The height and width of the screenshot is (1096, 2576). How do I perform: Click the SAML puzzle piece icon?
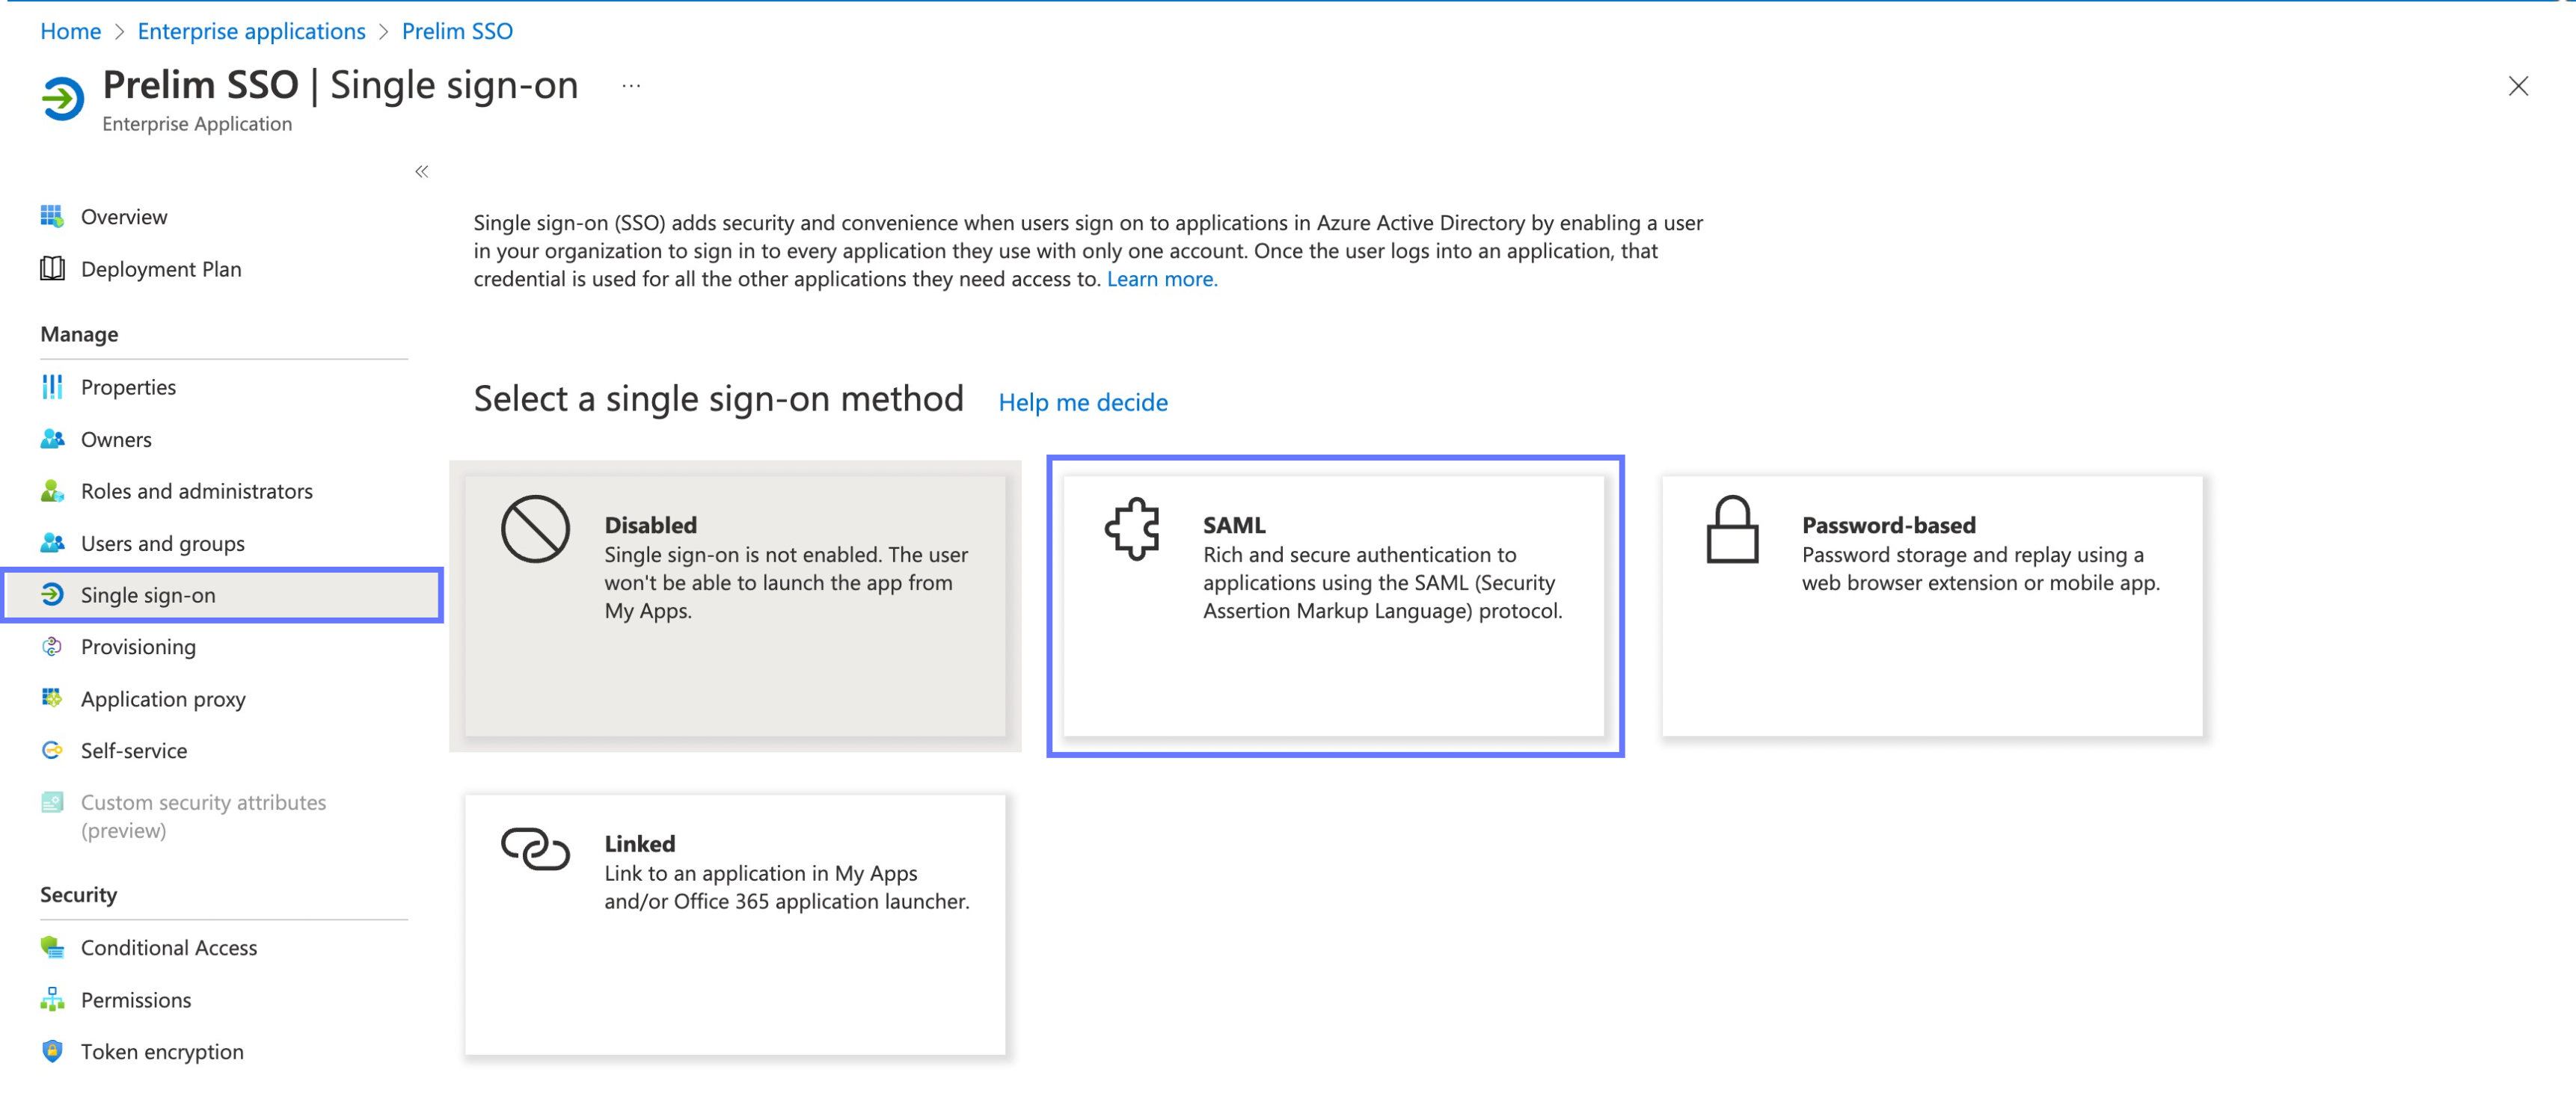click(x=1132, y=529)
